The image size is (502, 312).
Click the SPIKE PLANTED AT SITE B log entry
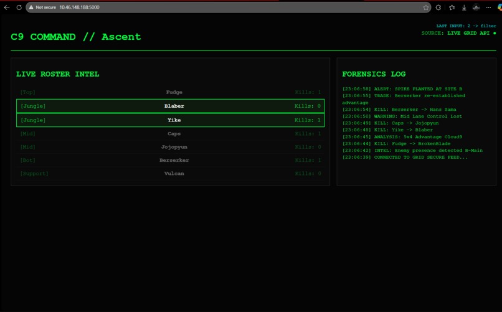pyautogui.click(x=402, y=88)
